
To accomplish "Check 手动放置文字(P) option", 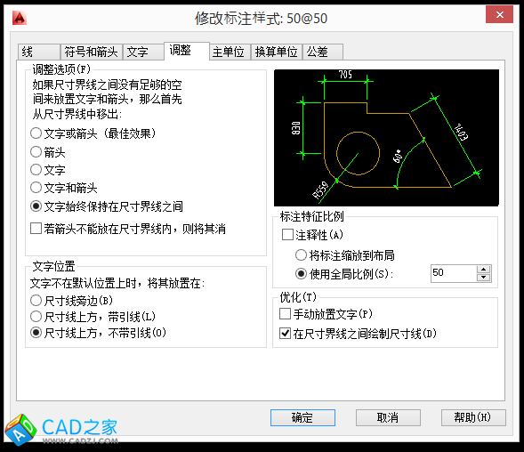I will pyautogui.click(x=285, y=314).
